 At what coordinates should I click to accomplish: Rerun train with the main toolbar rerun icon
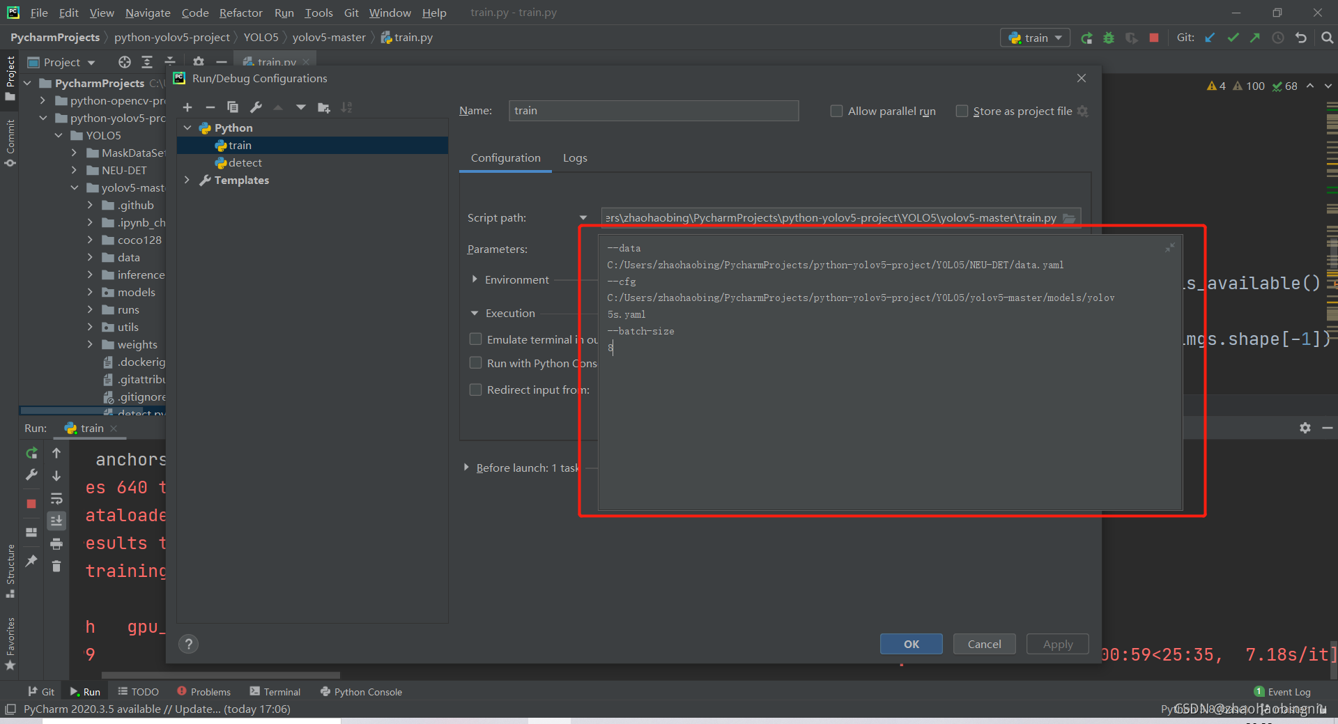pyautogui.click(x=1086, y=38)
